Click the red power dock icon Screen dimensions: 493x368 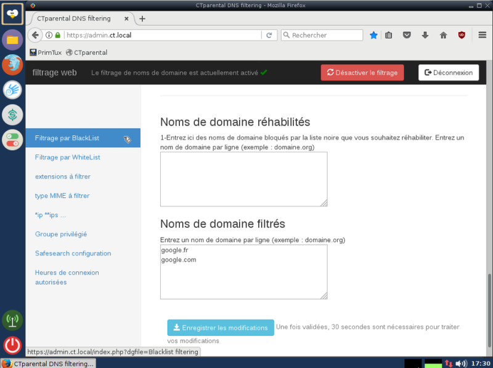12,345
